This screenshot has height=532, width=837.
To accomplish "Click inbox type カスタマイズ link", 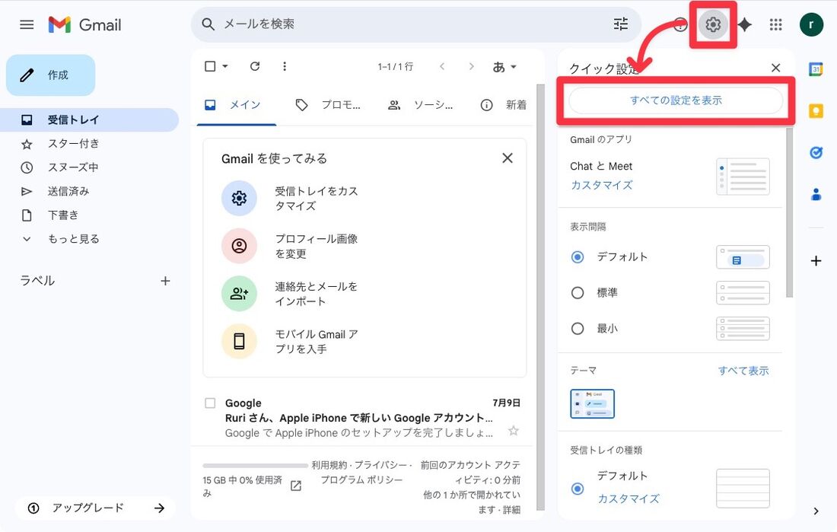I will pyautogui.click(x=629, y=499).
